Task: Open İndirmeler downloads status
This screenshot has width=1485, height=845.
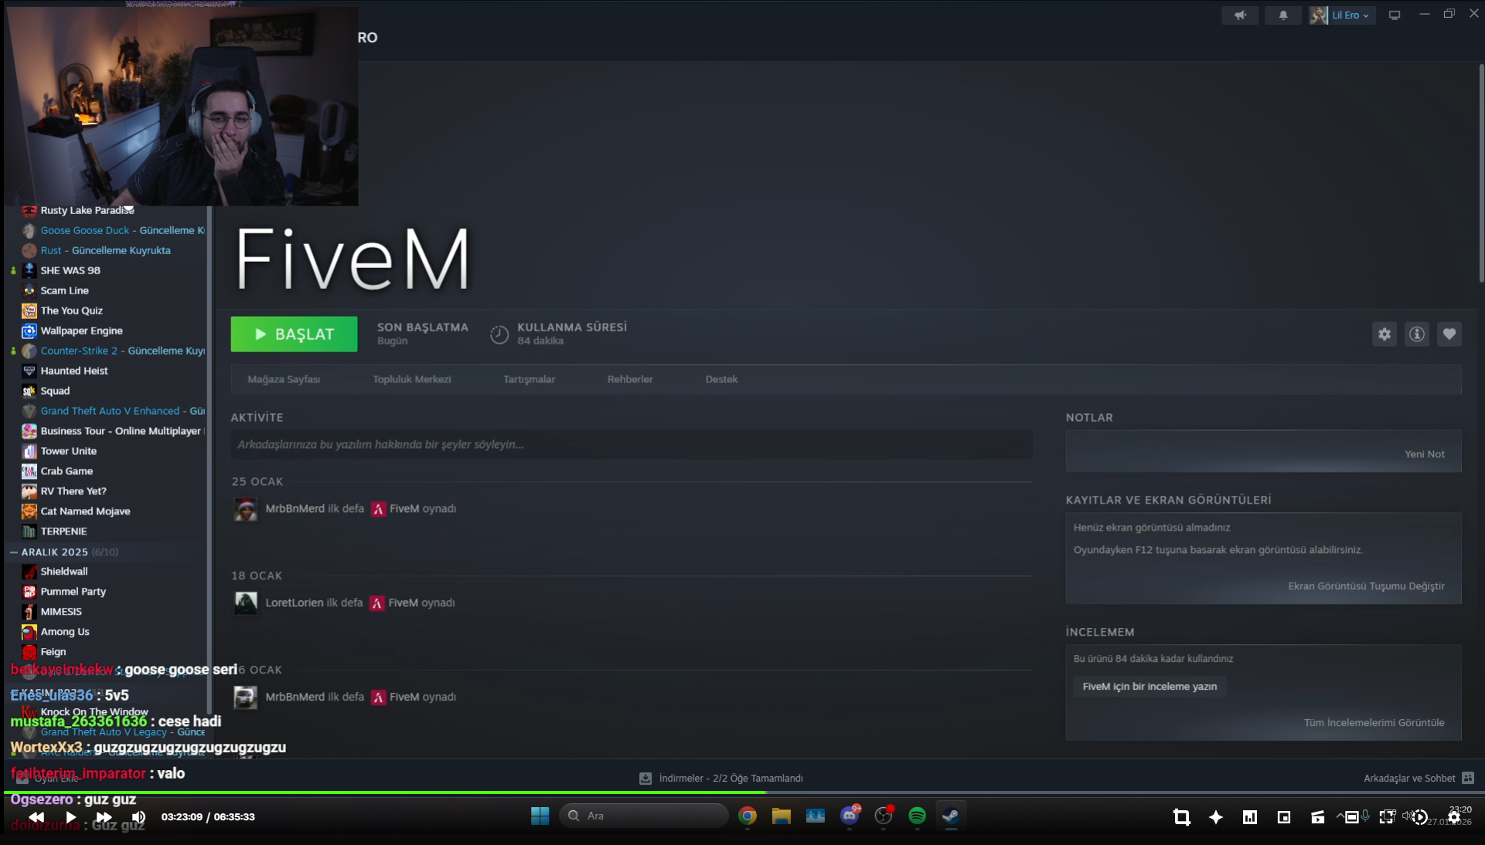Action: click(x=721, y=779)
